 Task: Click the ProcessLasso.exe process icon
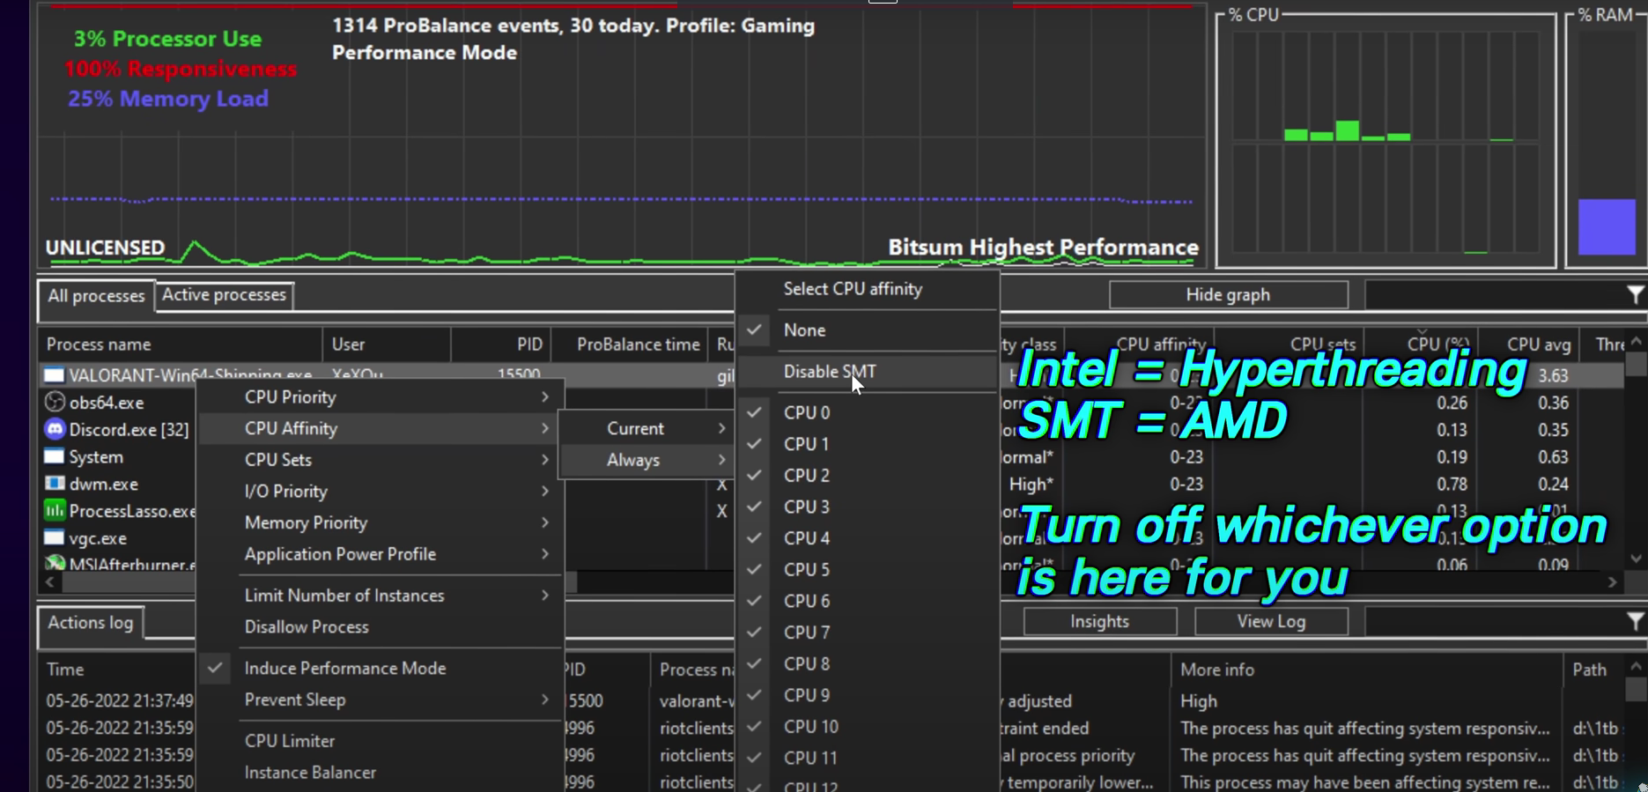(x=55, y=511)
